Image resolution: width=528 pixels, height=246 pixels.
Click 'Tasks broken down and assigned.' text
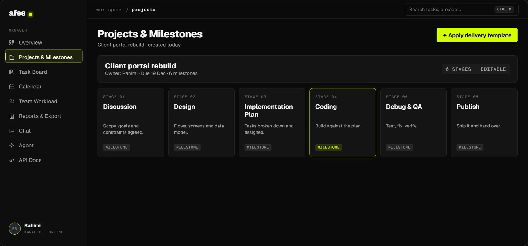(269, 129)
